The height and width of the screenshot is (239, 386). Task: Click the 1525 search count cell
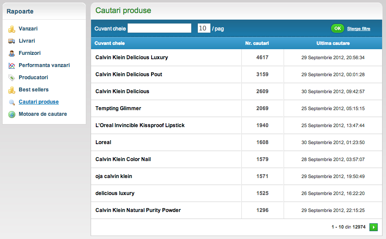(262, 193)
